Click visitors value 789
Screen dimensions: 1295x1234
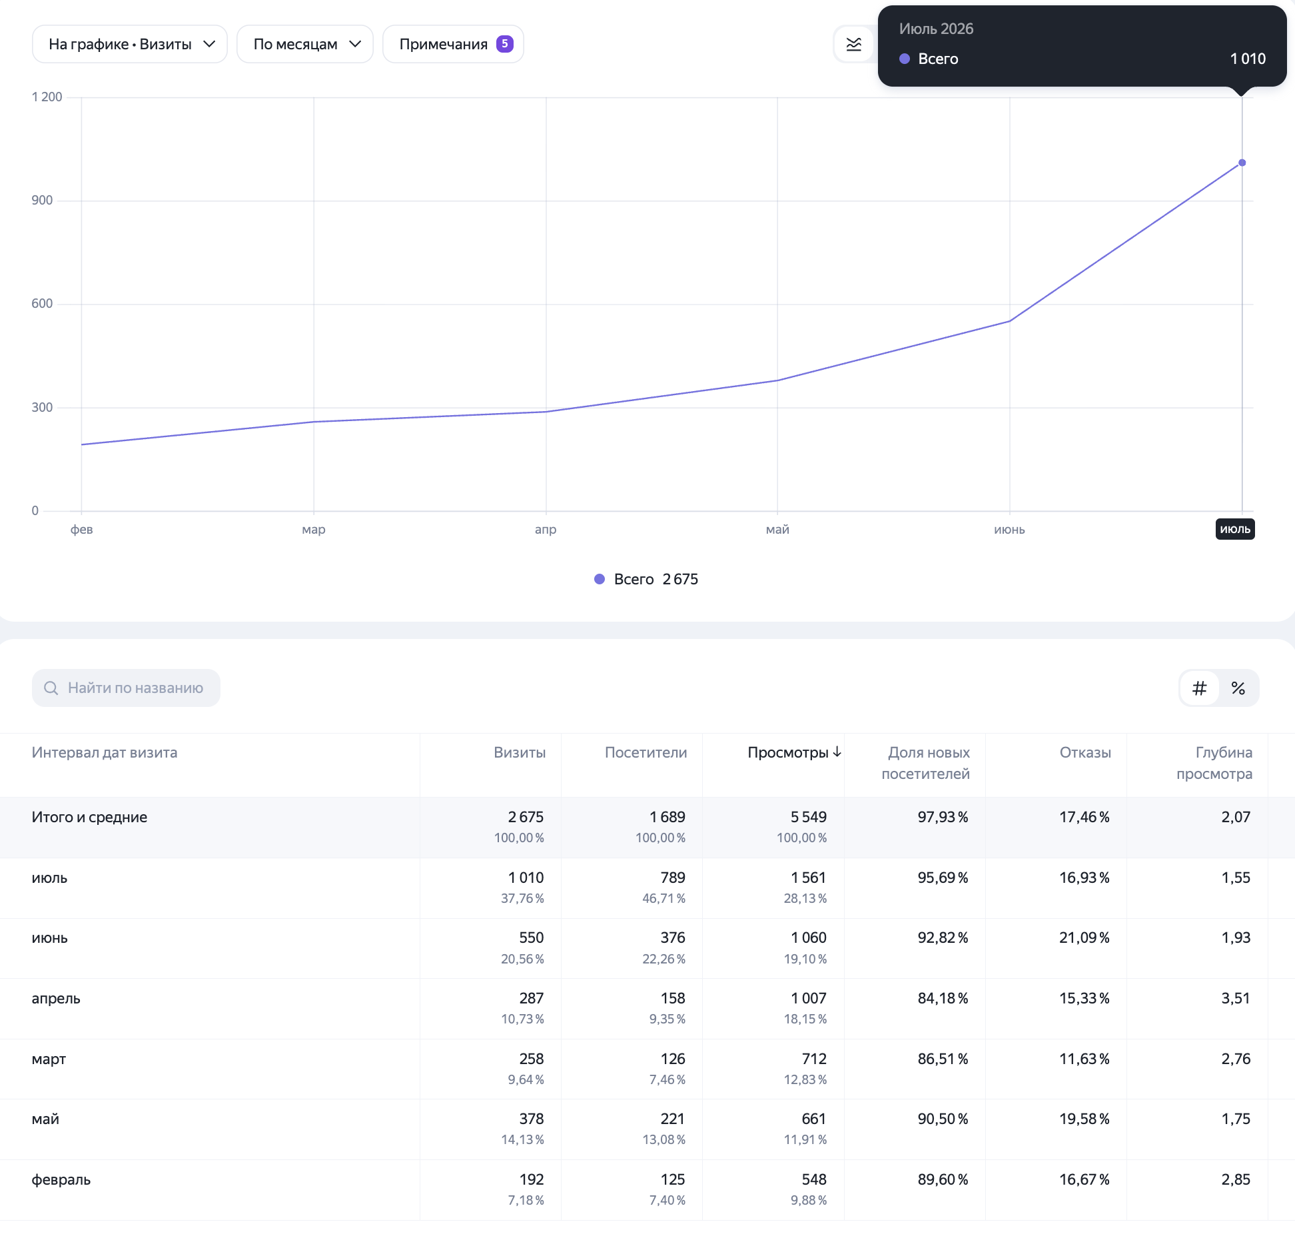(673, 878)
